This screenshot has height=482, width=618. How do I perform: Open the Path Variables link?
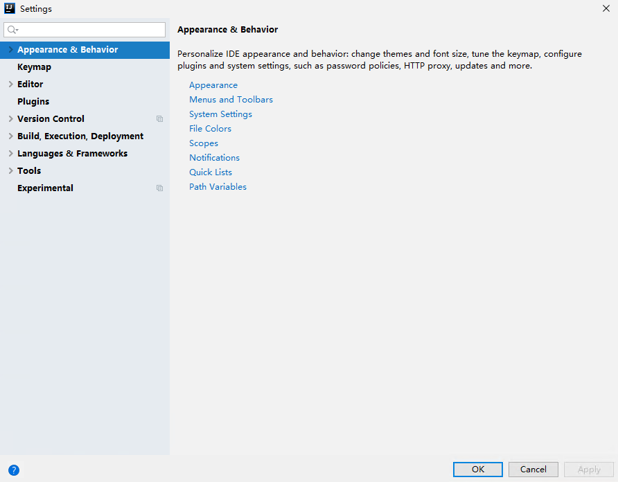click(218, 187)
